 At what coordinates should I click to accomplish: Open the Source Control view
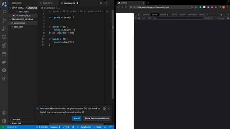pos(4,20)
